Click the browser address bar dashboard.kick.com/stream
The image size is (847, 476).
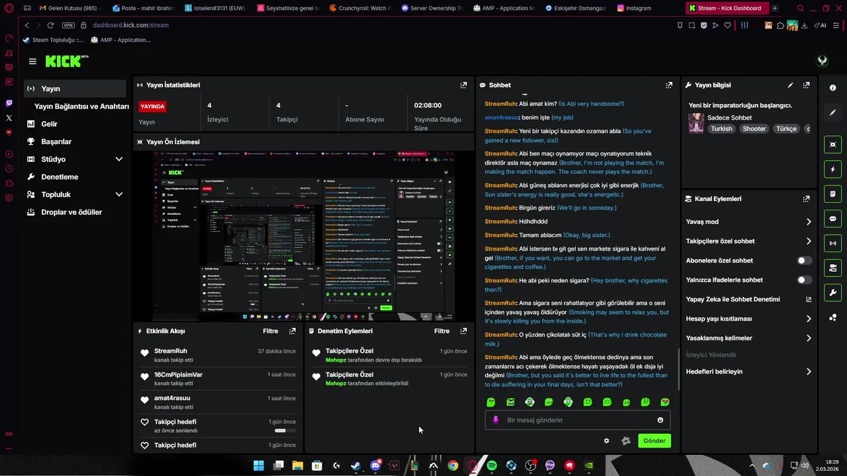(130, 25)
